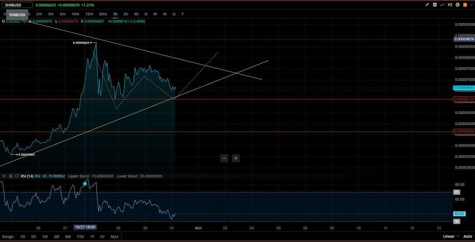Set range to YTD

point(80,236)
